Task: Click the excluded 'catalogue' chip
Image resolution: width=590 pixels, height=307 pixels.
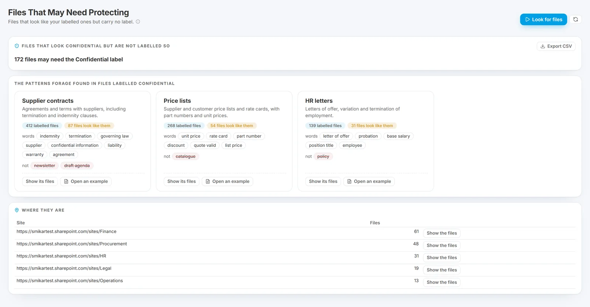Action: coord(185,157)
